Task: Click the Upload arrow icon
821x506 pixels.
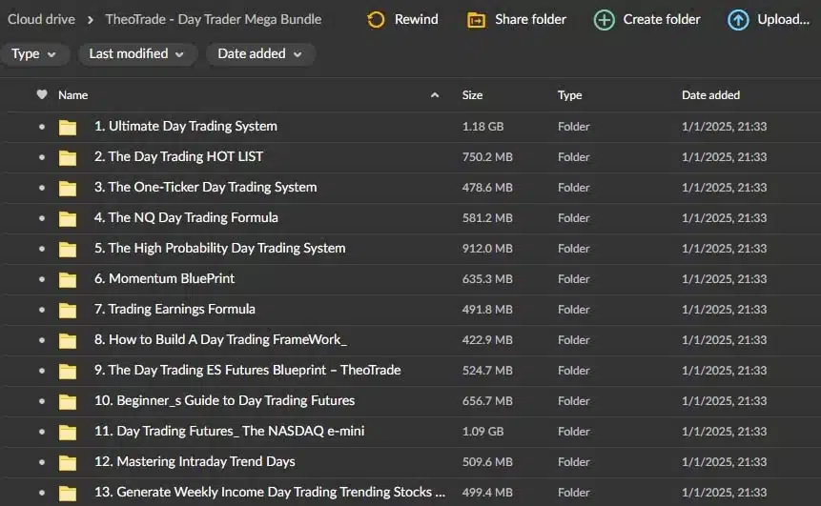Action: (x=738, y=20)
